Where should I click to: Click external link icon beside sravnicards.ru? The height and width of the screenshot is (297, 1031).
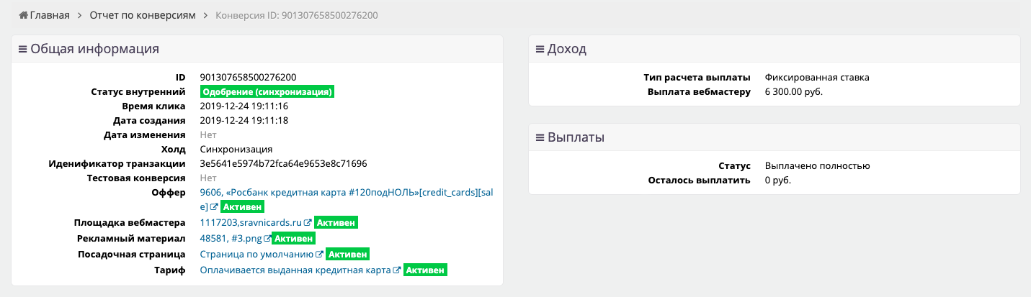[308, 223]
